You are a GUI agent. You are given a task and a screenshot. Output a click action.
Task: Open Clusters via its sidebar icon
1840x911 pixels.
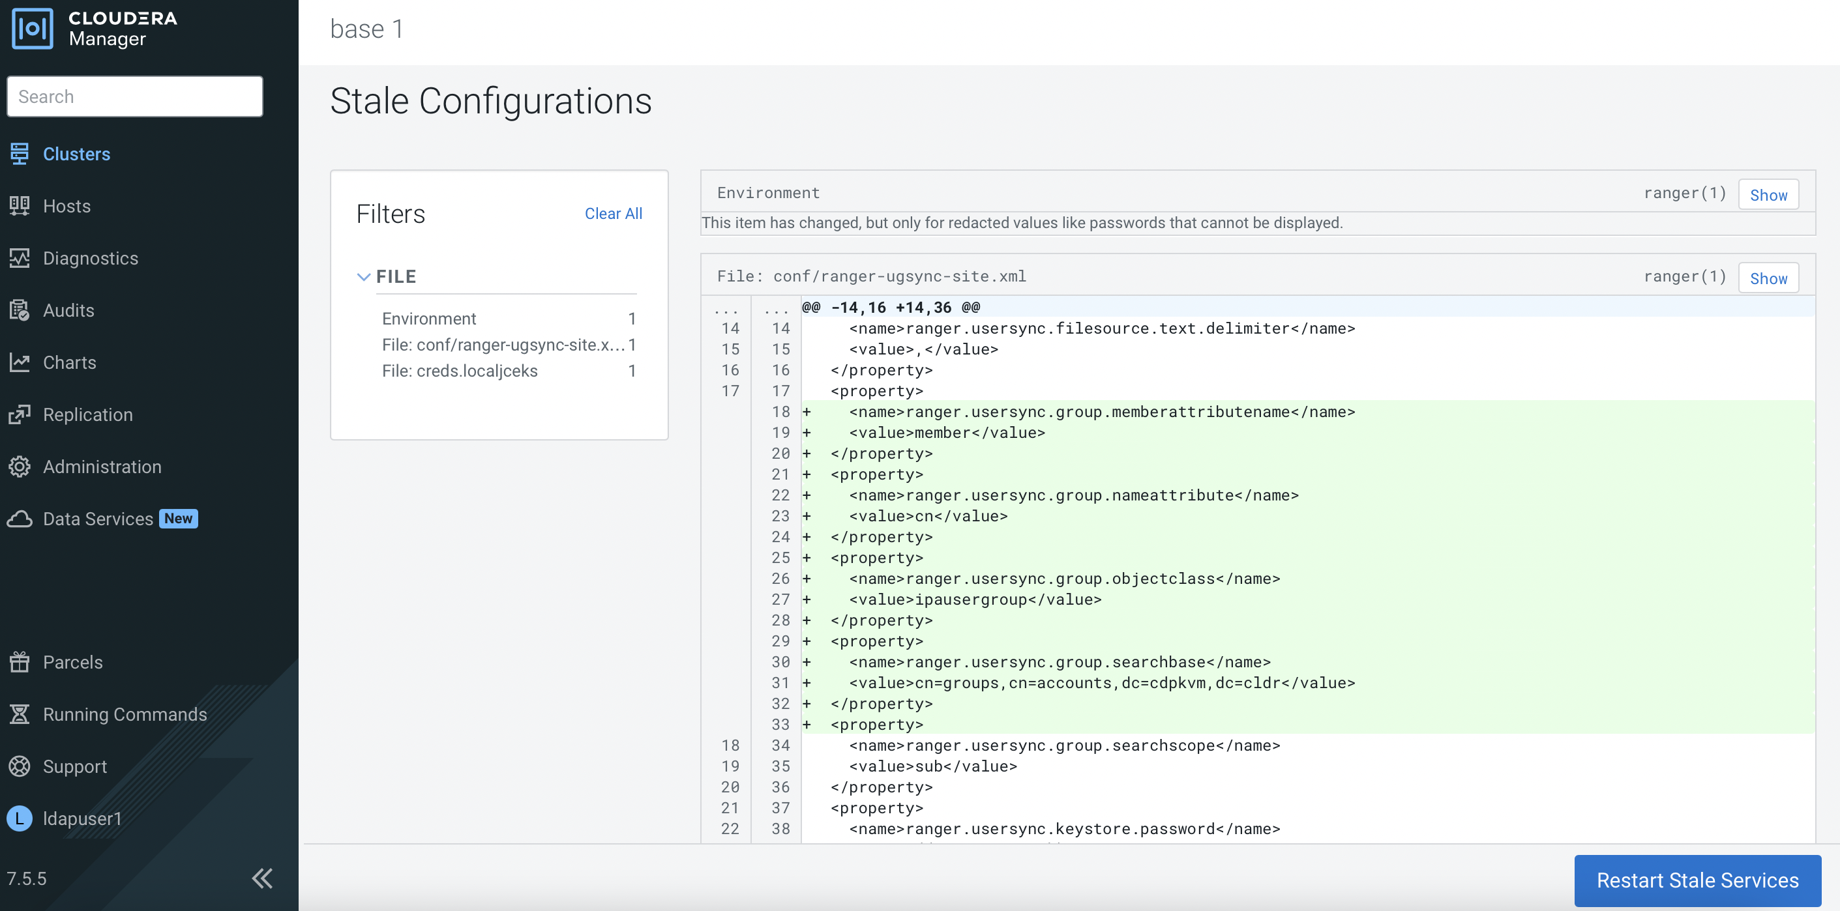point(20,154)
